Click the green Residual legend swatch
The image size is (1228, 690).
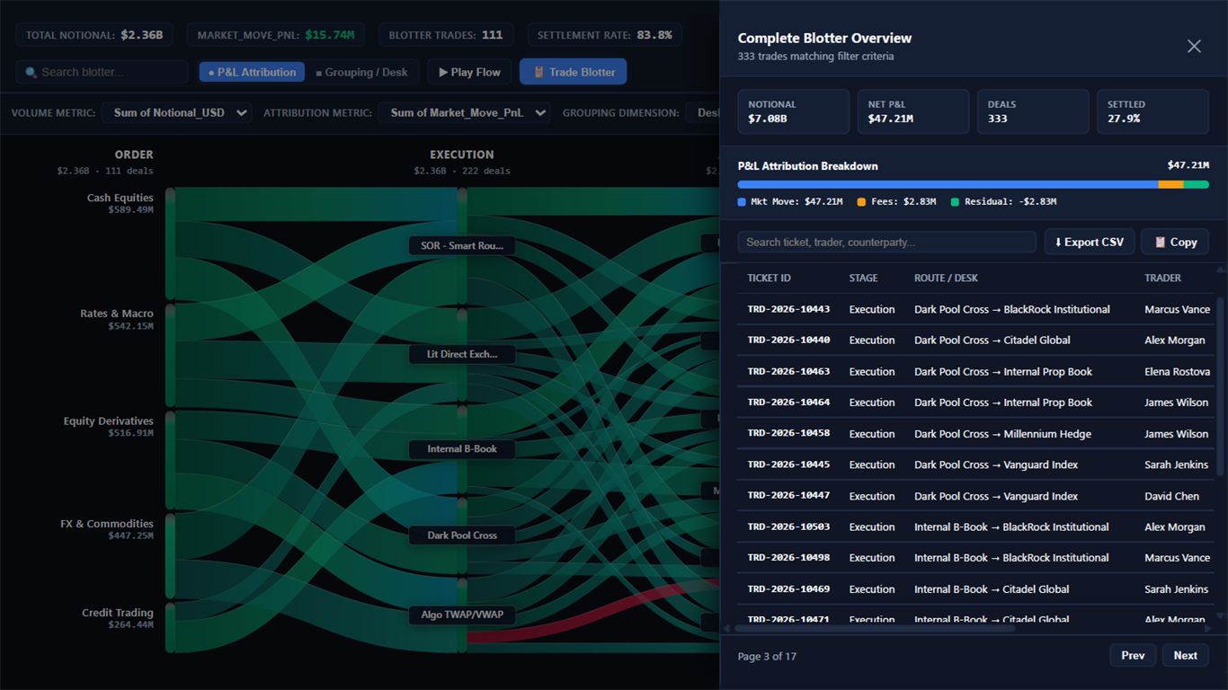955,202
